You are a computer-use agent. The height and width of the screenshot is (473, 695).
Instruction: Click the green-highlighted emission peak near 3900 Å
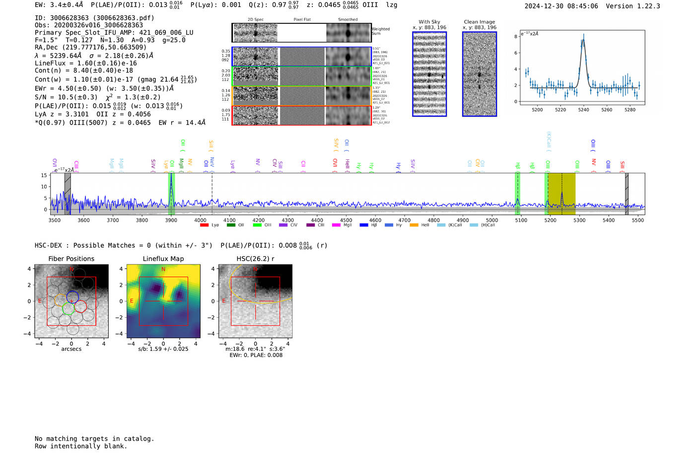click(171, 194)
